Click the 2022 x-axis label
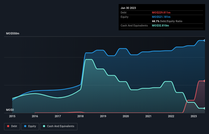The width and height of the screenshot is (209, 134). [x=171, y=116]
